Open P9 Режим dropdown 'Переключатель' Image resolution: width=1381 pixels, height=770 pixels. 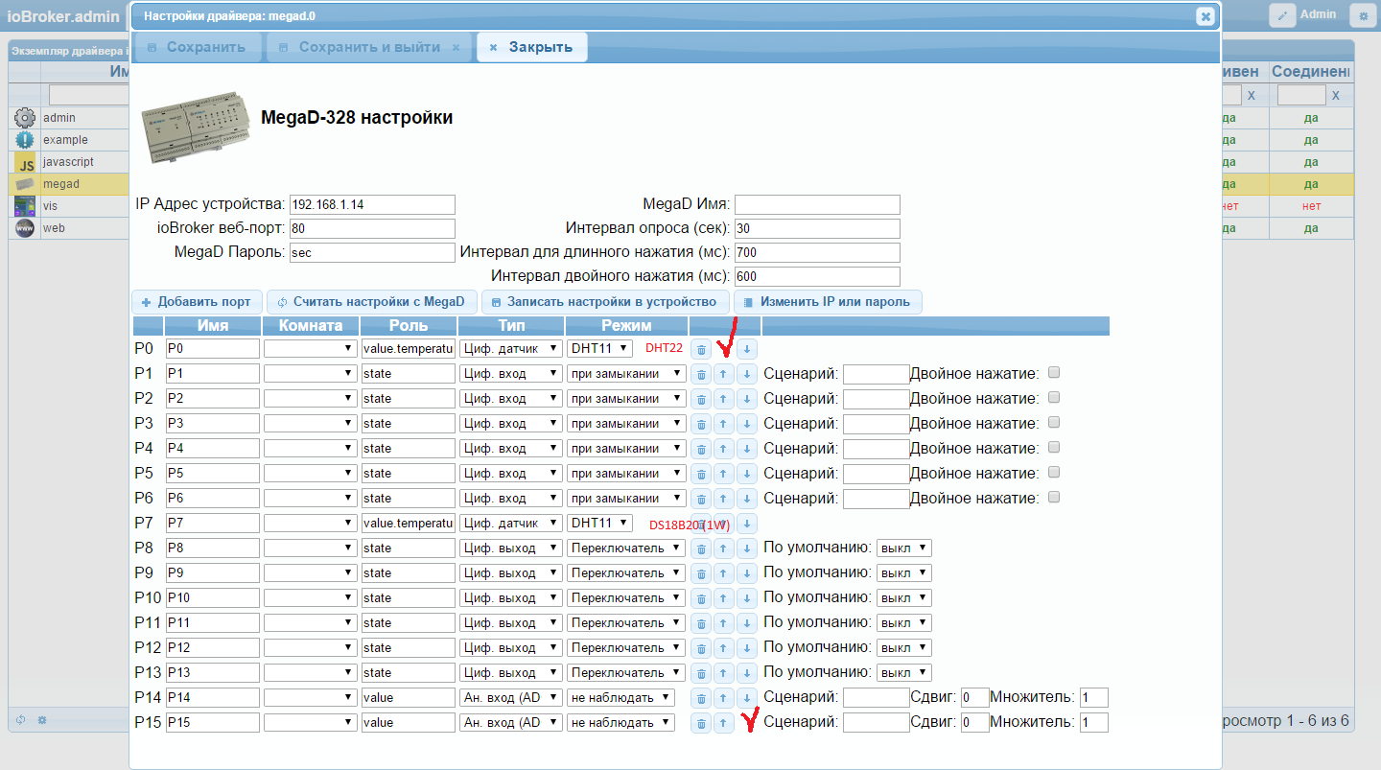click(x=626, y=572)
